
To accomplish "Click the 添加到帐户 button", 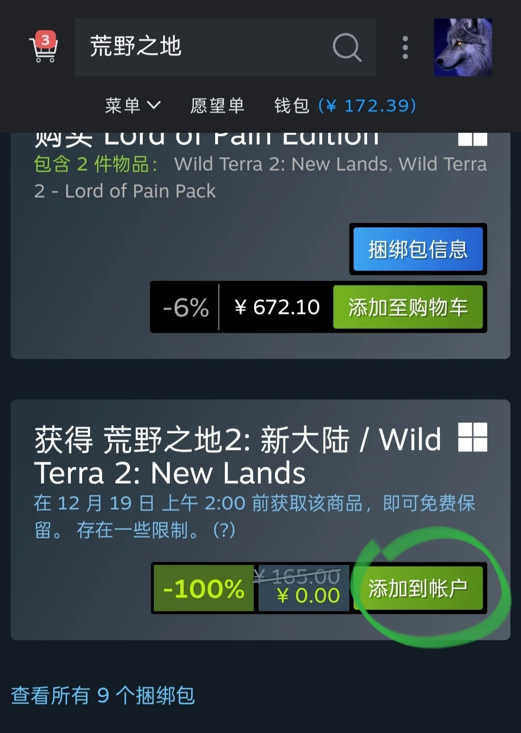I will tap(418, 588).
